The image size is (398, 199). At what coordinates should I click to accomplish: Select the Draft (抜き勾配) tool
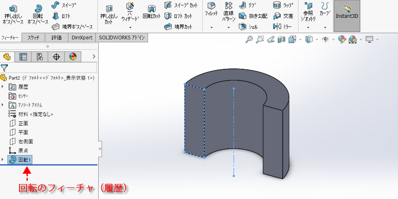(253, 16)
